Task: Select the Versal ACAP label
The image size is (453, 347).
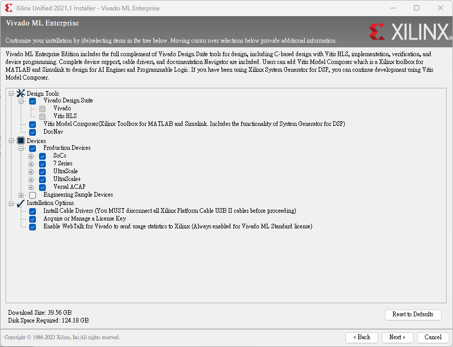Action: [69, 187]
